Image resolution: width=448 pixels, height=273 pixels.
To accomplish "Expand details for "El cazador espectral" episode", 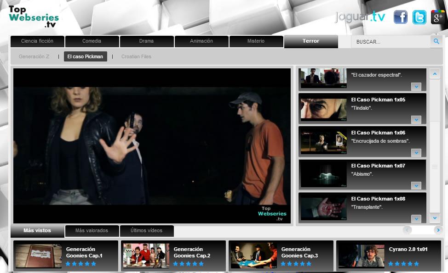I will (416, 86).
